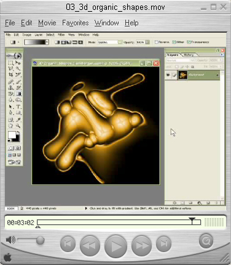Click the Adobe Online header in toolbox

tap(14, 55)
